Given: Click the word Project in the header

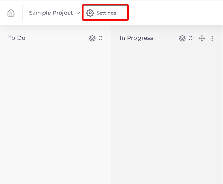Looking at the screenshot, I should tap(62, 13).
